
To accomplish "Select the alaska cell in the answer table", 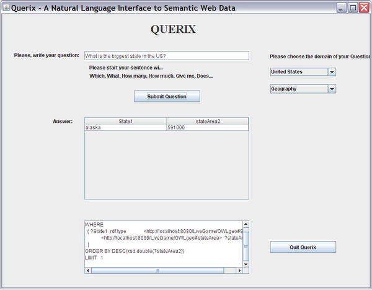I will (x=125, y=127).
